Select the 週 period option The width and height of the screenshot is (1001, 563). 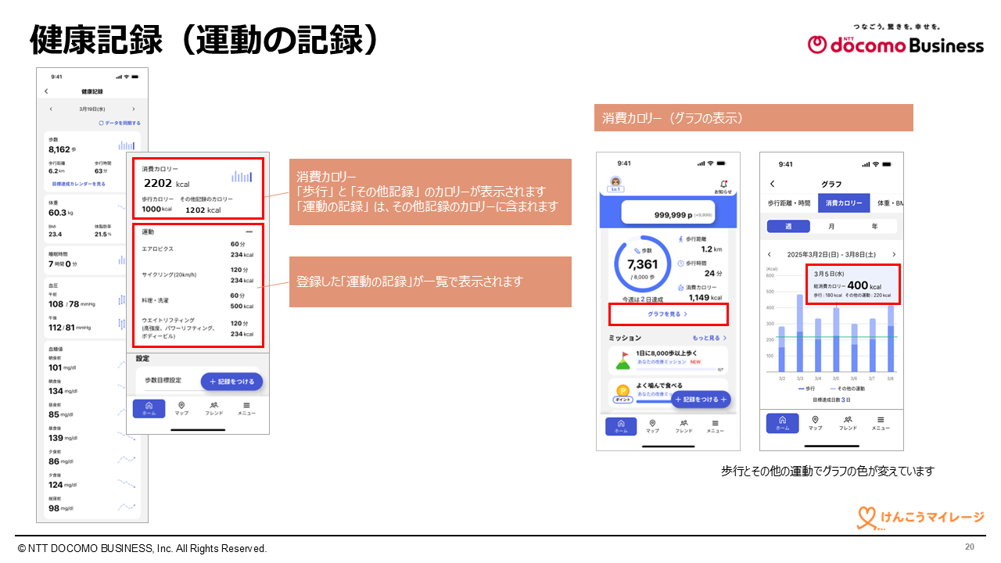(x=788, y=226)
